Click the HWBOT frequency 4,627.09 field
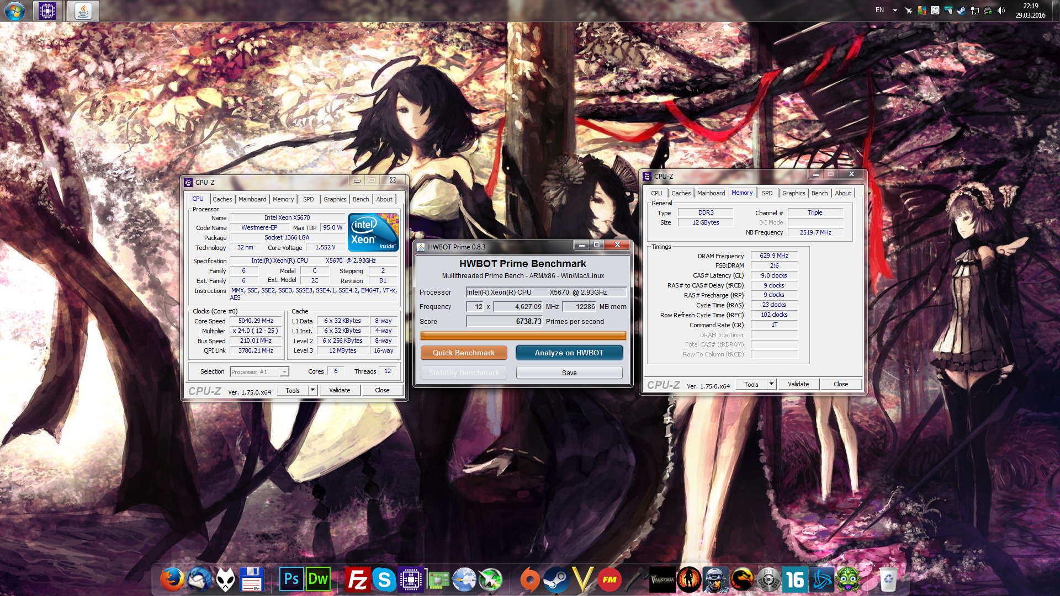The height and width of the screenshot is (596, 1060). (518, 307)
